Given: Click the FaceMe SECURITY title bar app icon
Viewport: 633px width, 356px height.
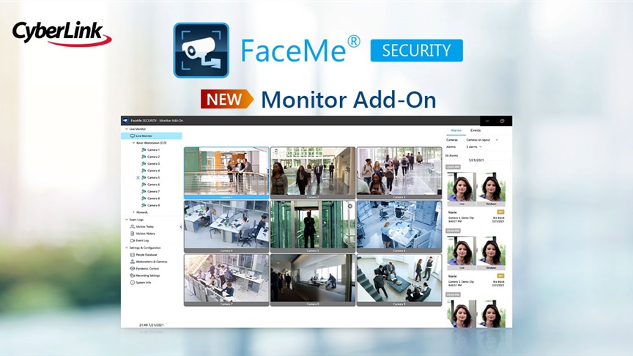Looking at the screenshot, I should (125, 121).
